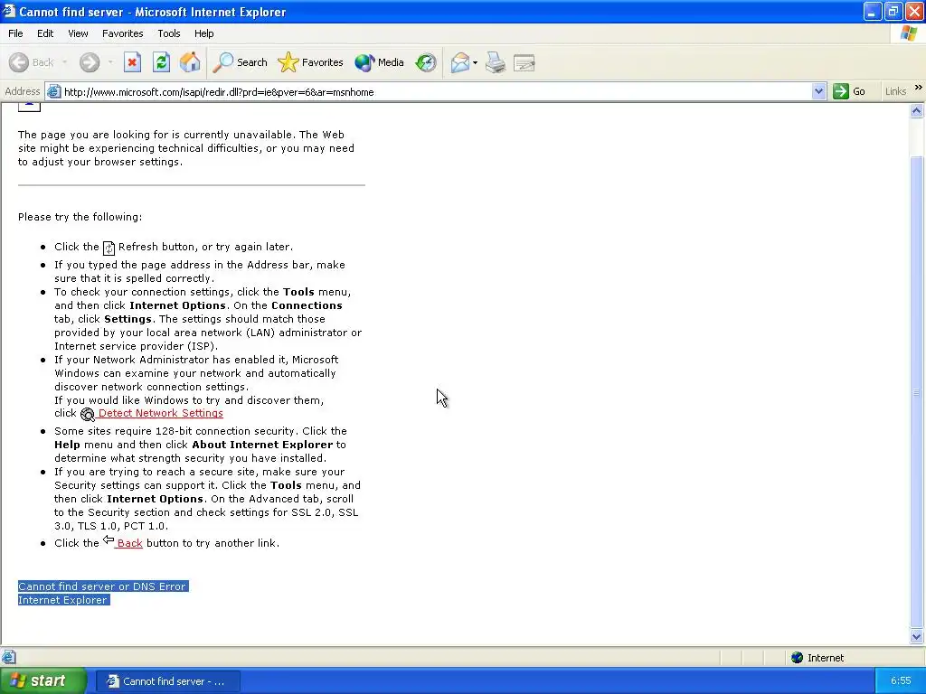Open the Windows Start menu

[x=43, y=680]
